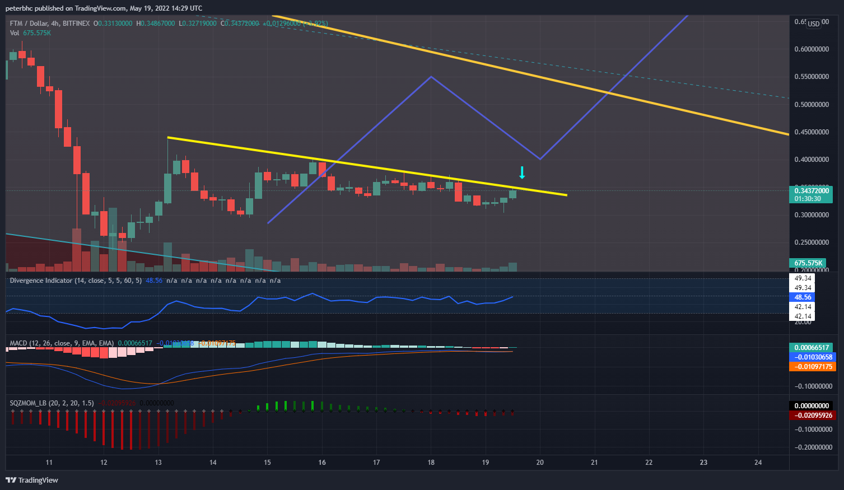
Task: Click the open value O0.33130000 in header
Action: tap(113, 24)
